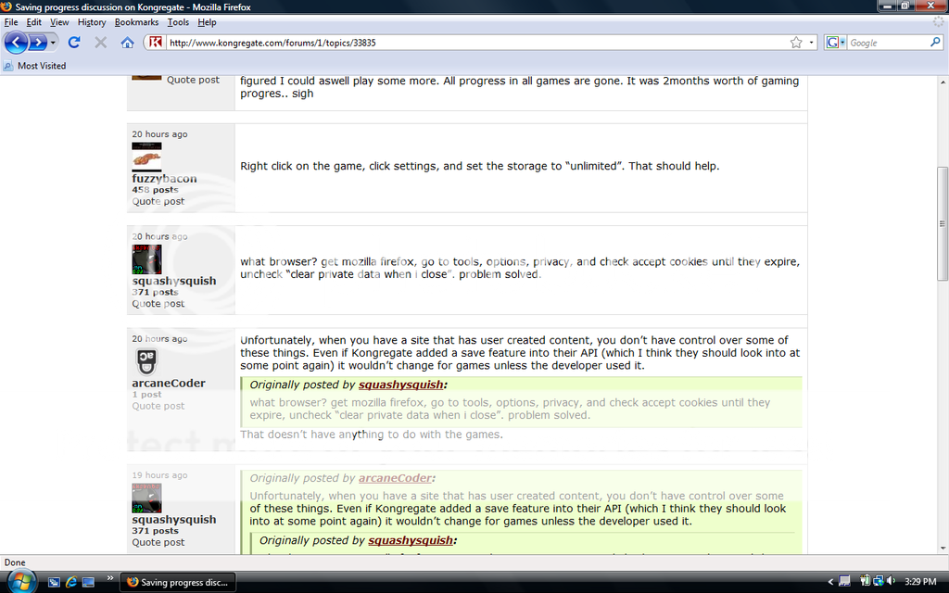Click the volume speaker tray icon
The image size is (949, 593).
(891, 582)
